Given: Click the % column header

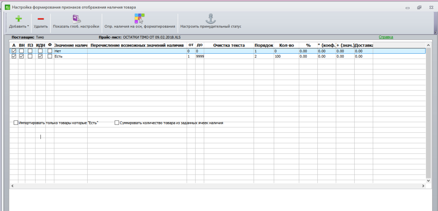Looking at the screenshot, I should click(308, 45).
